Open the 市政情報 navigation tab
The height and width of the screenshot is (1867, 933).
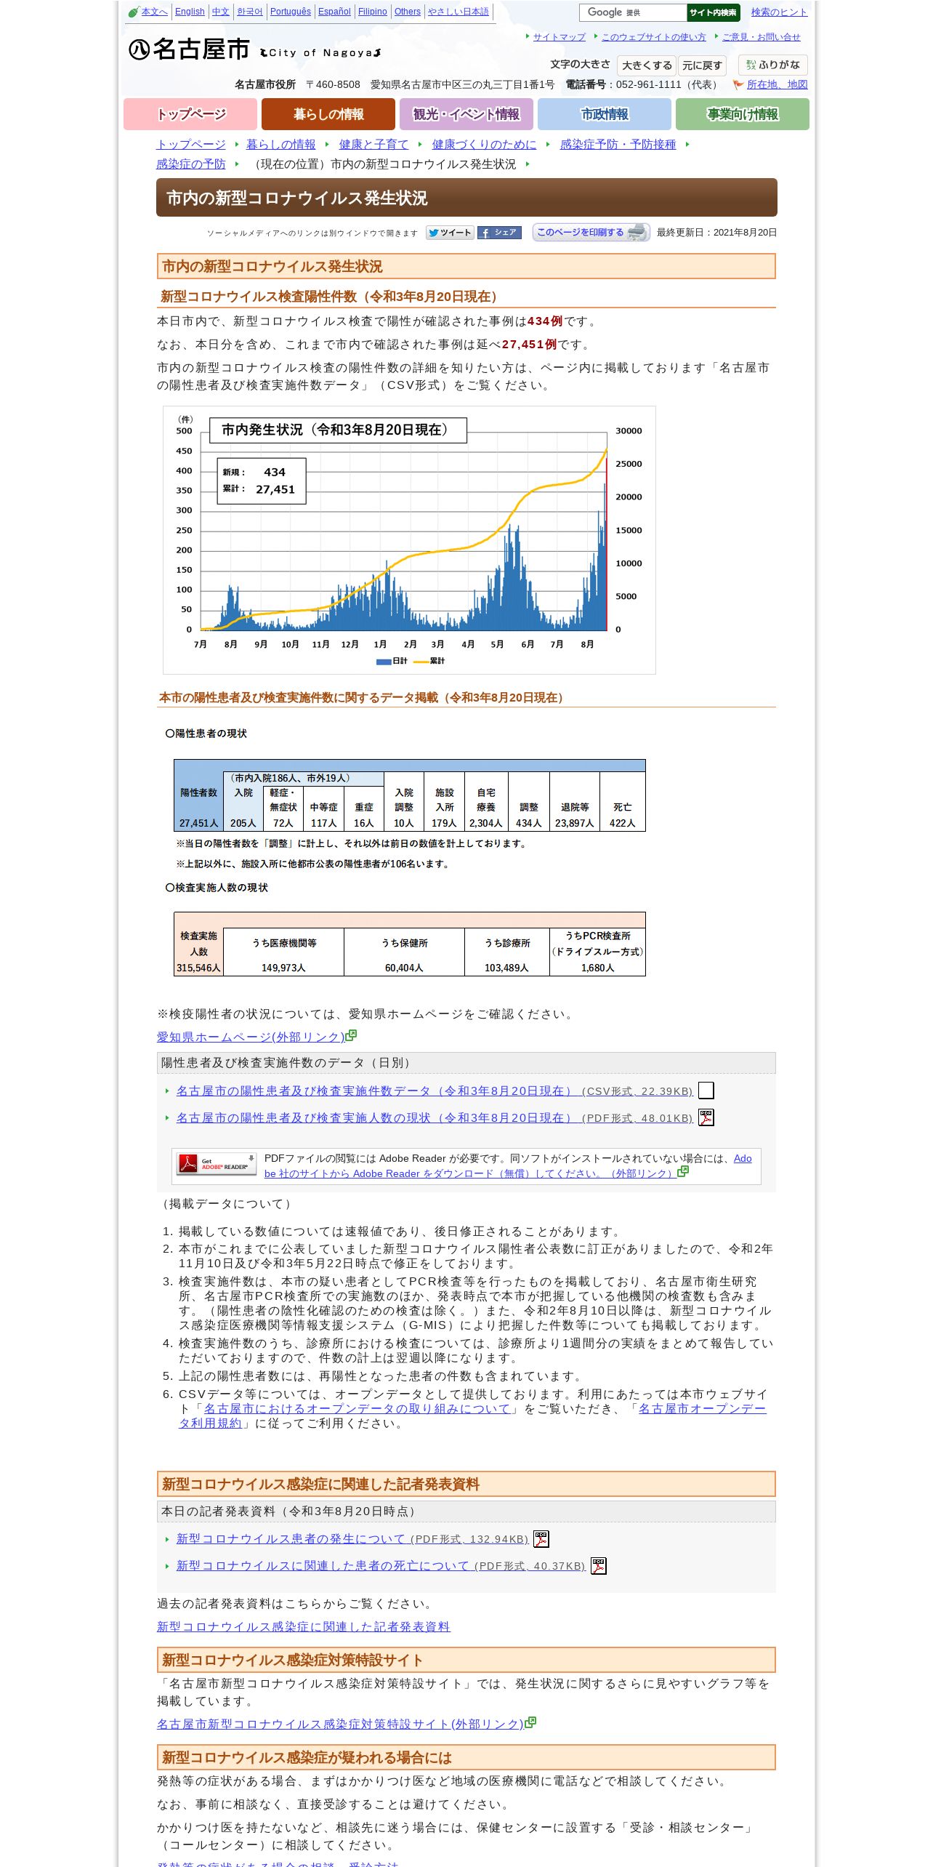(x=605, y=114)
